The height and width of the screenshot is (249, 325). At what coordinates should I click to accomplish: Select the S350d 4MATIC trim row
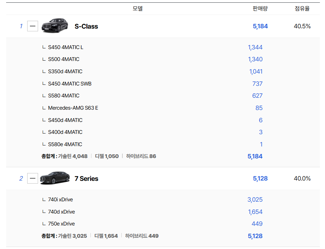pyautogui.click(x=65, y=72)
